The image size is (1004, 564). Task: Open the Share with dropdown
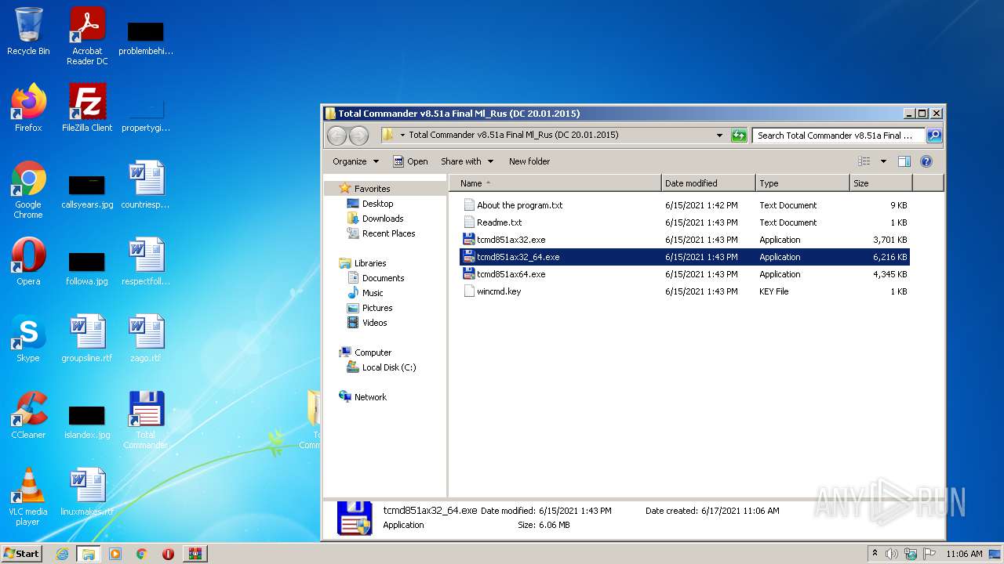(467, 161)
